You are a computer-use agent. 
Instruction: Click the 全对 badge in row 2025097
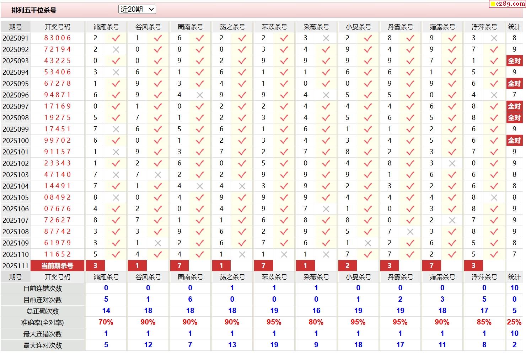tap(514, 106)
